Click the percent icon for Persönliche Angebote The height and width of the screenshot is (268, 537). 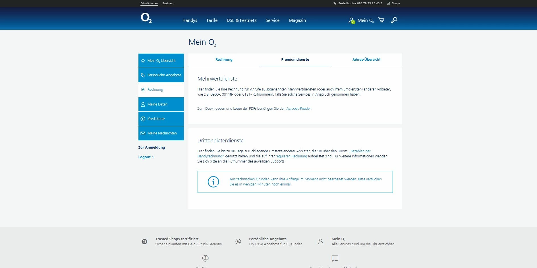click(x=238, y=242)
